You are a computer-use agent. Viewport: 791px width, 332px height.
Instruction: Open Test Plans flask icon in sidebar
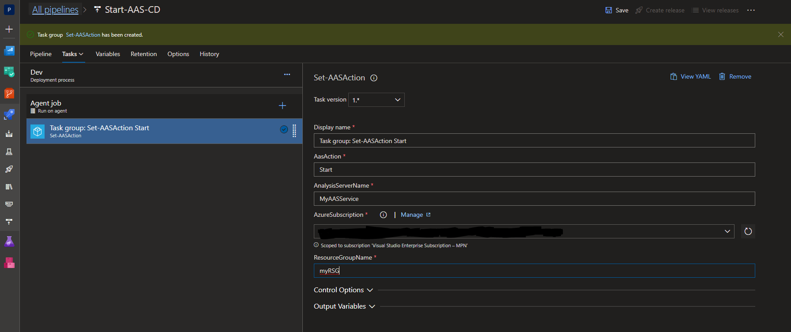coord(9,241)
